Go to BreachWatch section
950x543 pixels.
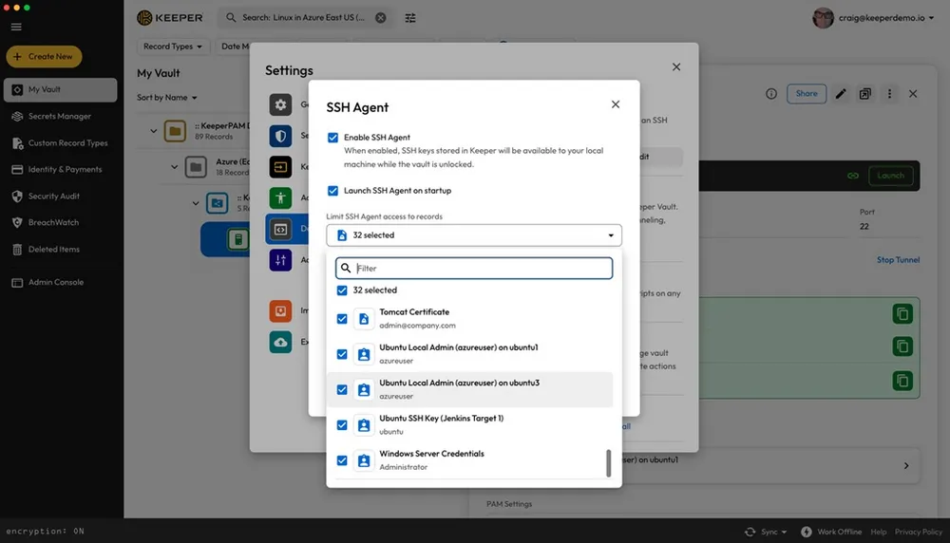point(53,223)
